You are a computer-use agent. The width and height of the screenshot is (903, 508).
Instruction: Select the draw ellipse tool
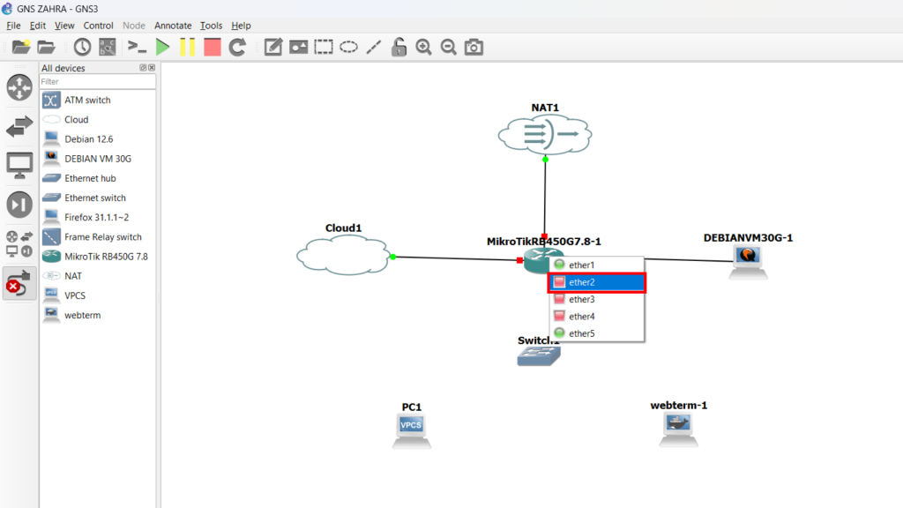(349, 47)
